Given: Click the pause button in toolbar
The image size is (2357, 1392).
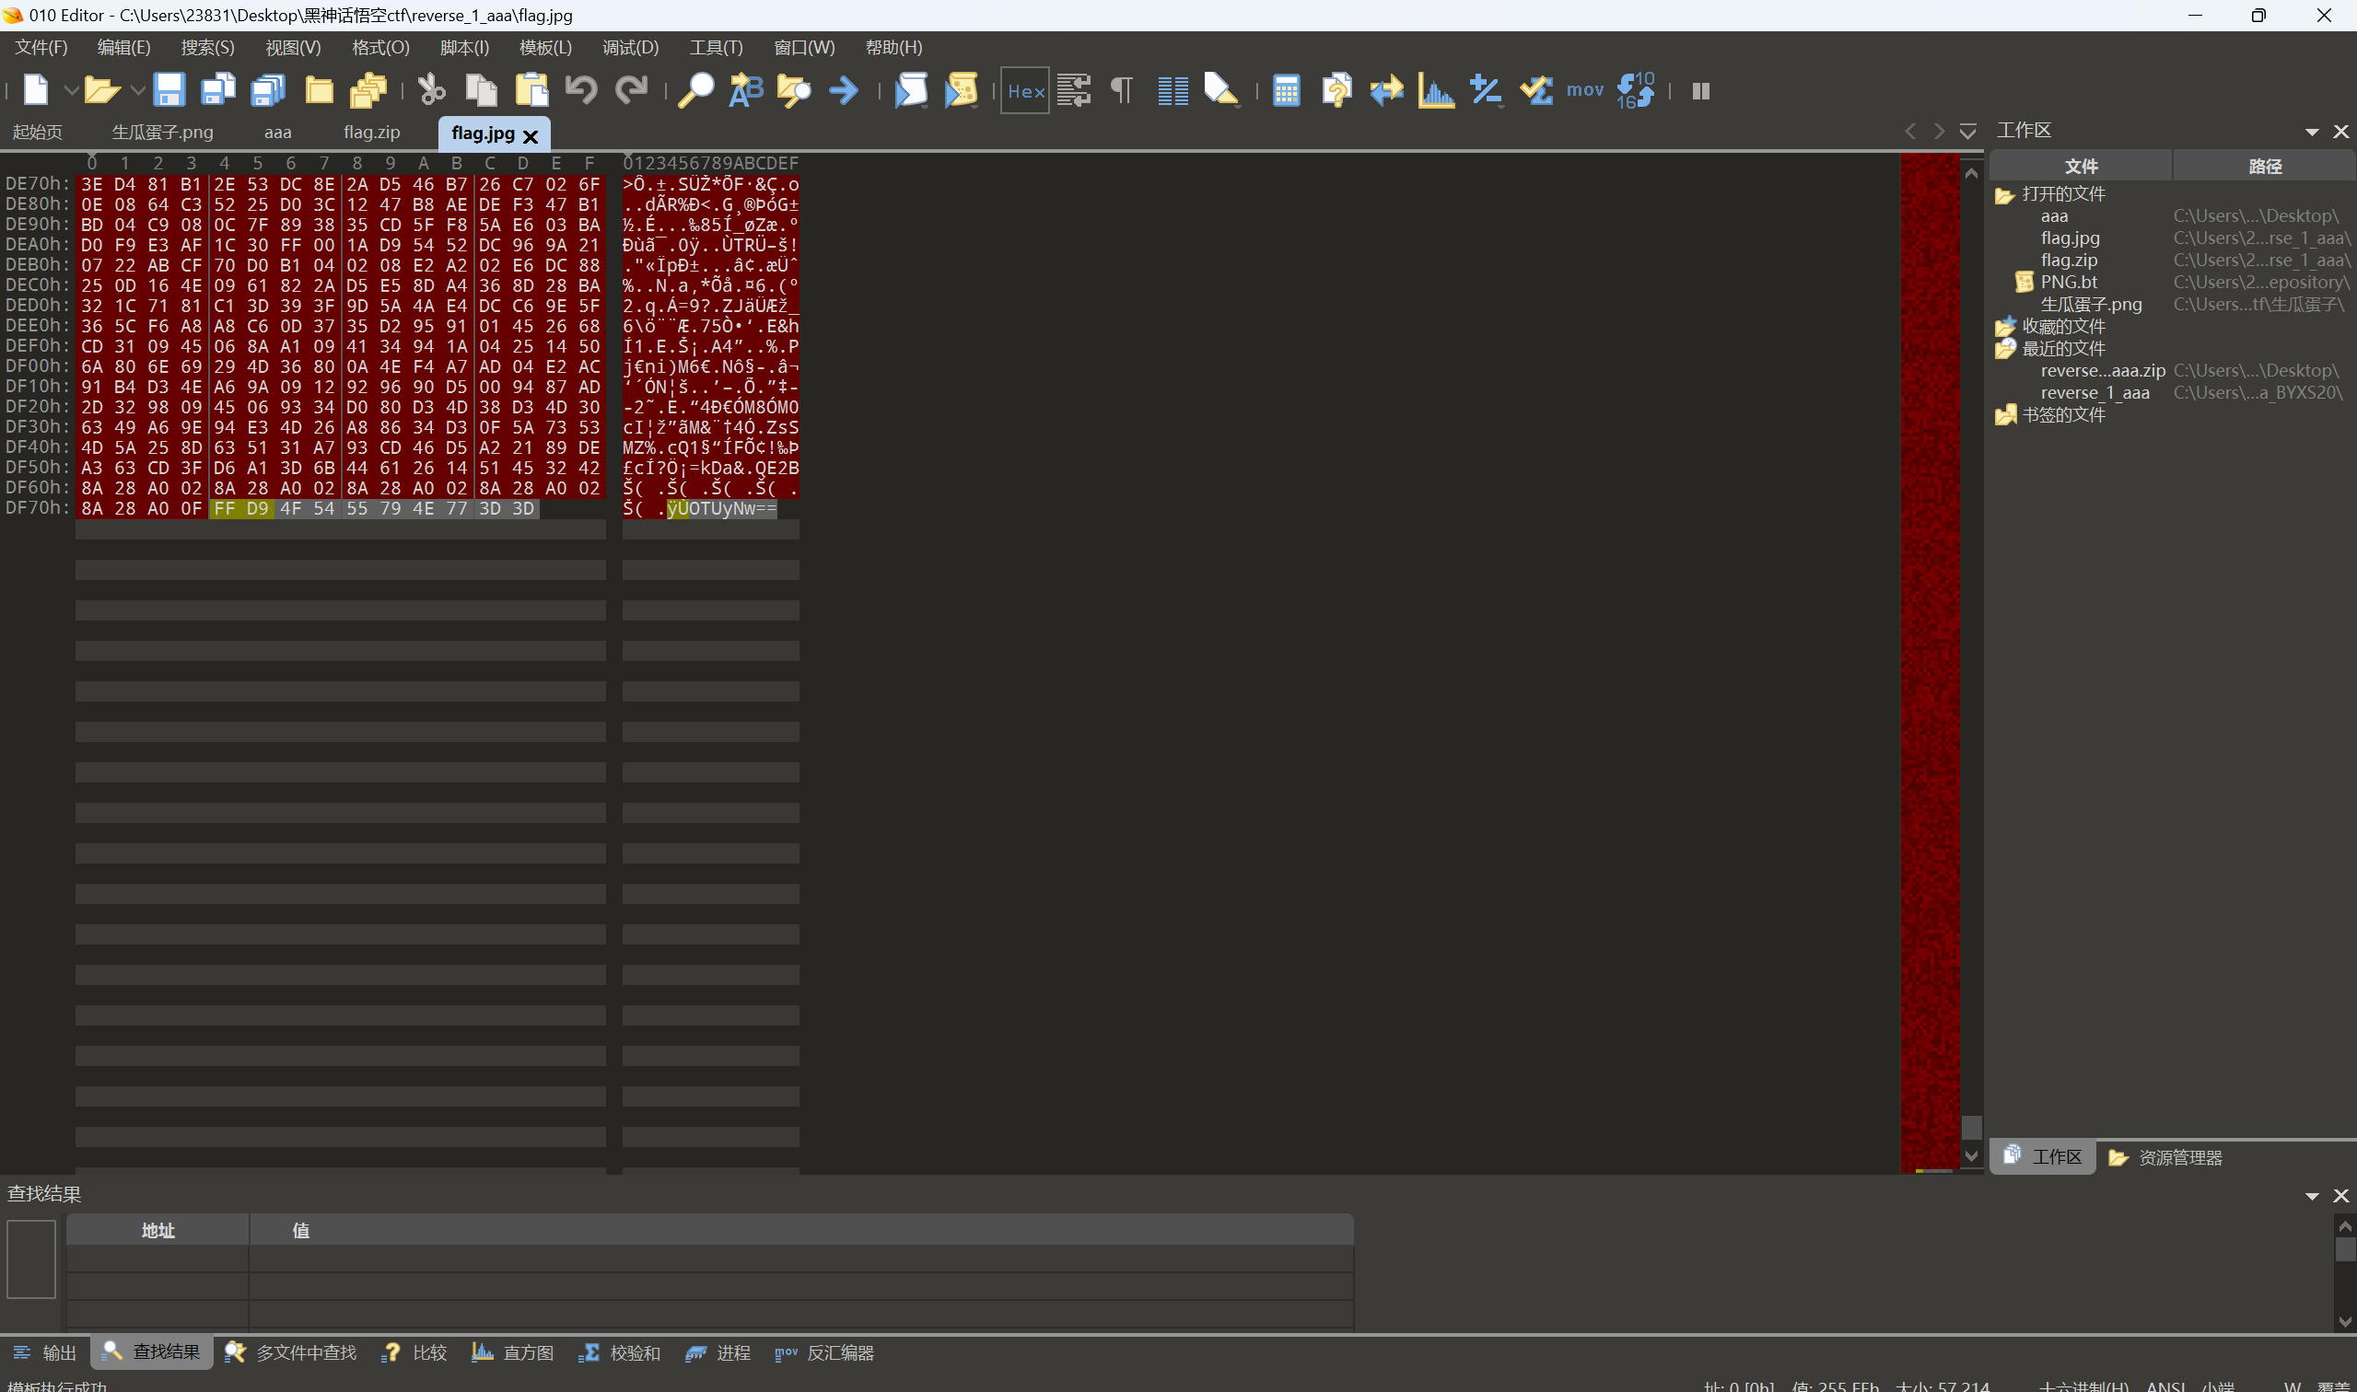Looking at the screenshot, I should [x=1700, y=90].
